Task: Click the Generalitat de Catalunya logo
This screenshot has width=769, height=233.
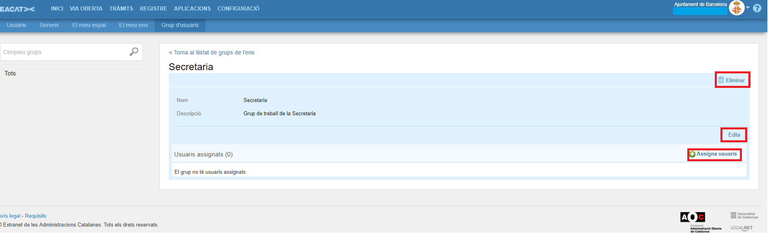Action: coord(744,216)
